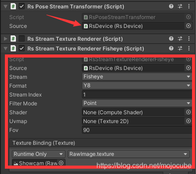Open the Format dropdown showing Y8
Viewport: 196px width, 174px height.
[x=137, y=85]
